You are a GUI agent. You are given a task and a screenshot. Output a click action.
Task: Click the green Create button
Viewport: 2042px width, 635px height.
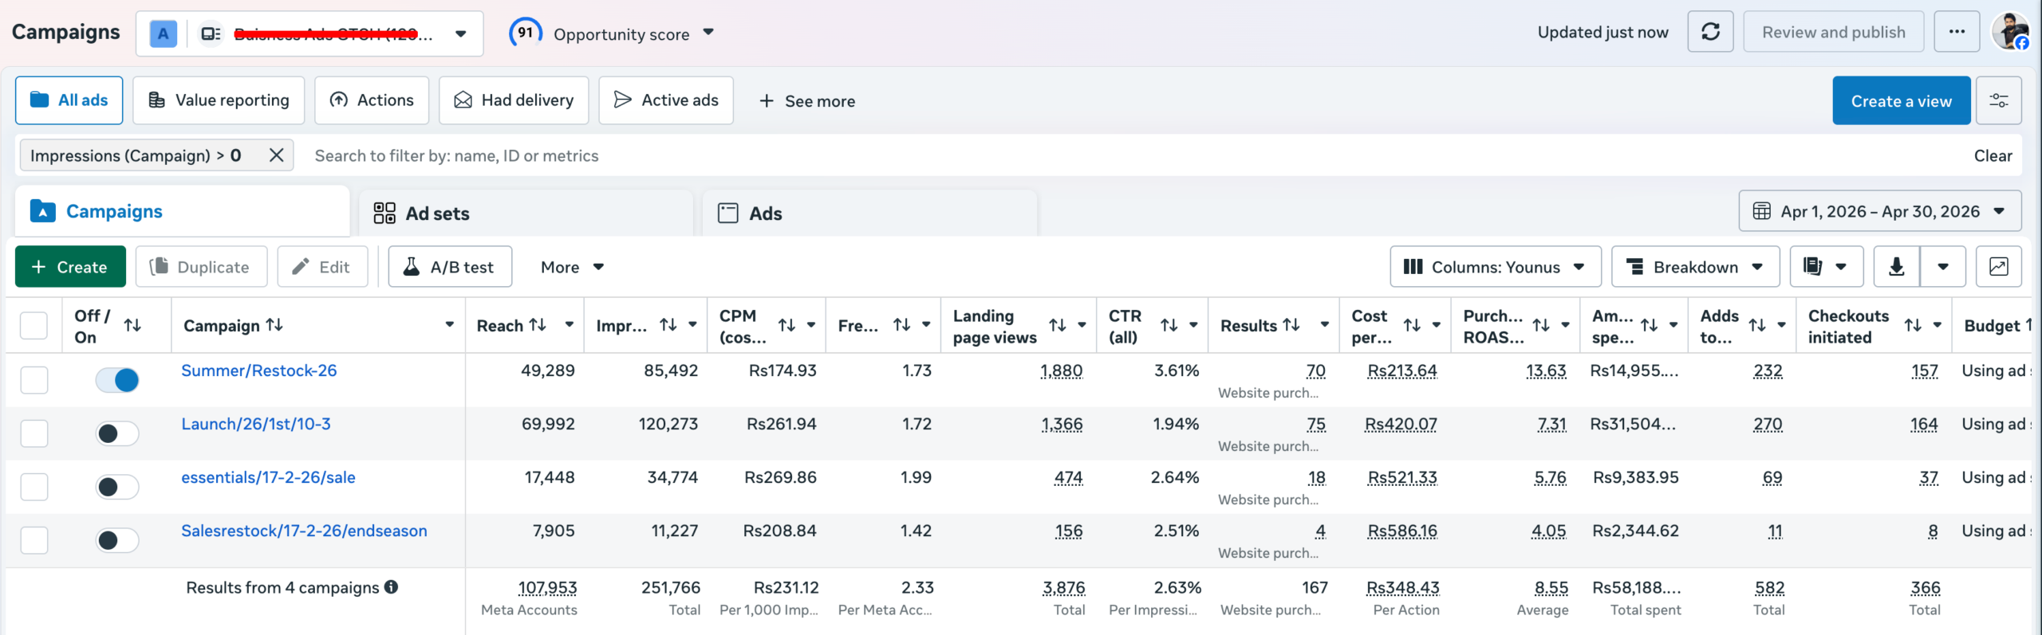[x=70, y=267]
